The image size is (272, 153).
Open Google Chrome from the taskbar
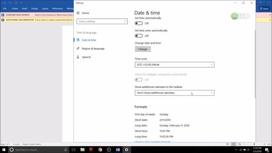100,150
